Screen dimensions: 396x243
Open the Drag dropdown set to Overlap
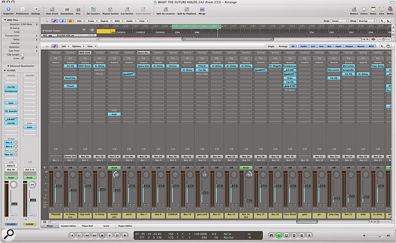coord(367,21)
